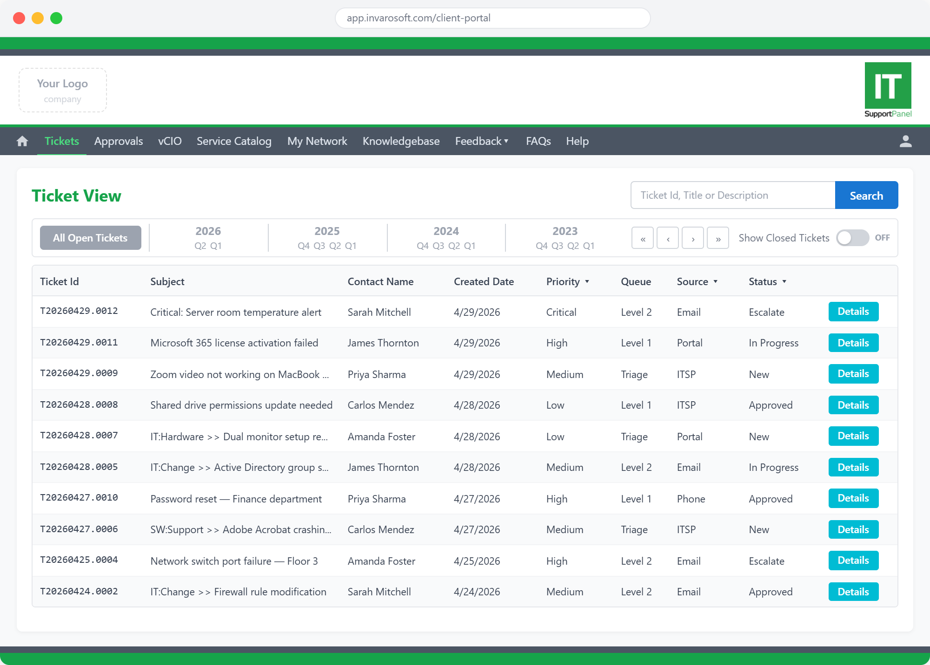Image resolution: width=930 pixels, height=665 pixels.
Task: Open the Help menu item
Action: [578, 141]
